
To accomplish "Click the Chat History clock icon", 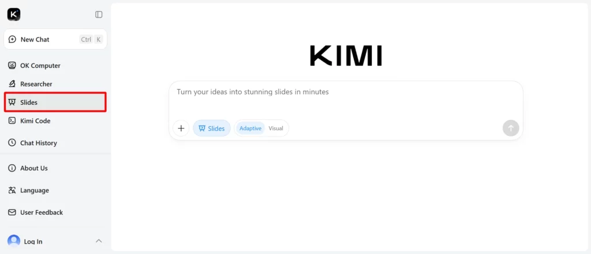I will [x=12, y=143].
